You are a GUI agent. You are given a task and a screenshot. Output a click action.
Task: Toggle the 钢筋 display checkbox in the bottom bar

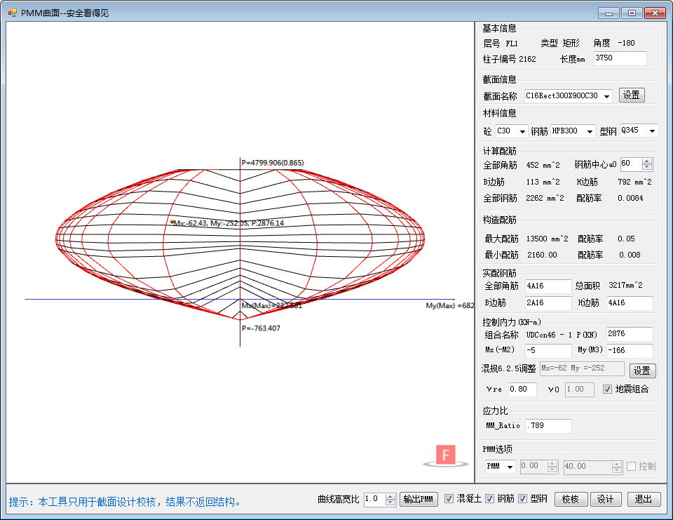[490, 498]
